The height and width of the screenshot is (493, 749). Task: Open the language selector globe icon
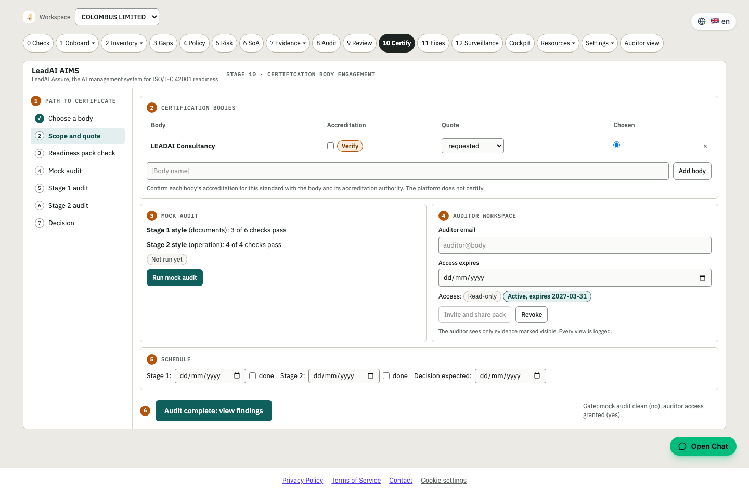pyautogui.click(x=702, y=21)
